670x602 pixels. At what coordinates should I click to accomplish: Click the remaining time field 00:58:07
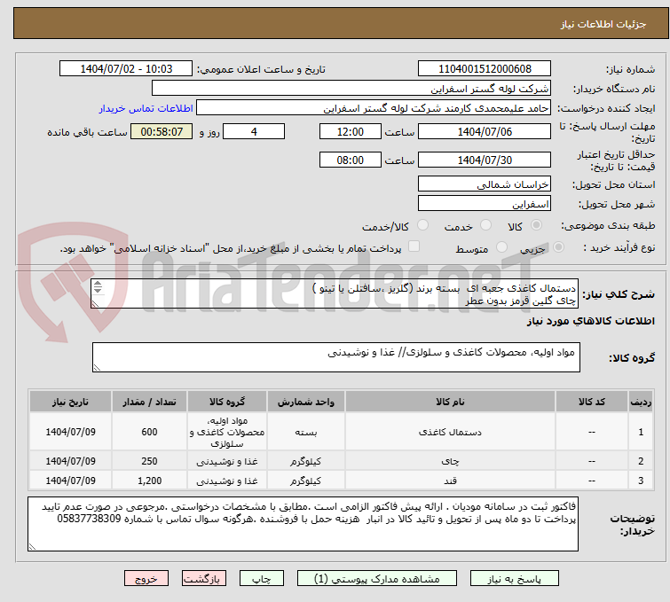click(162, 131)
